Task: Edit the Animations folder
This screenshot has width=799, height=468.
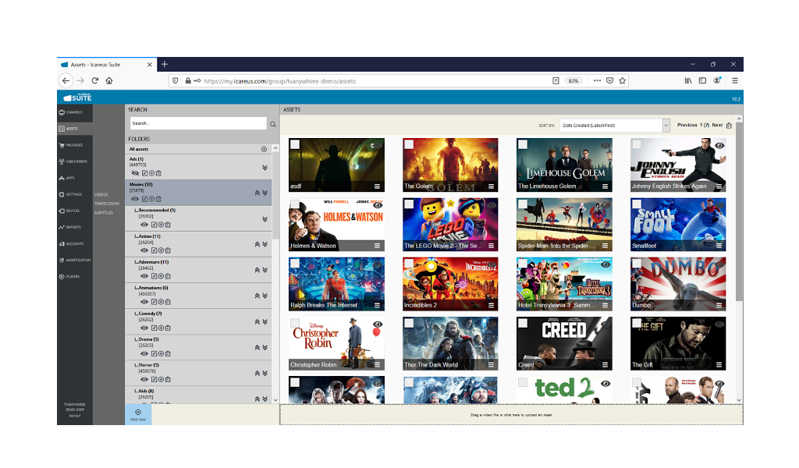Action: tap(154, 302)
